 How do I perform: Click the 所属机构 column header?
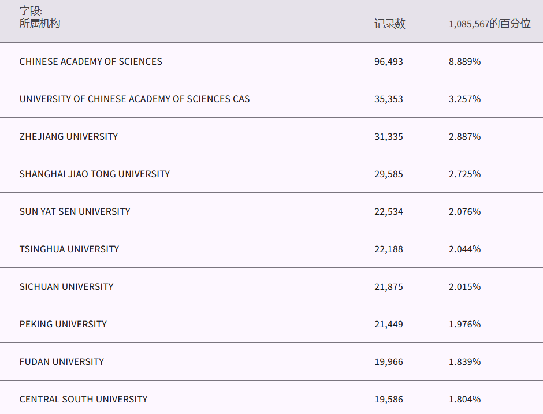tap(40, 24)
